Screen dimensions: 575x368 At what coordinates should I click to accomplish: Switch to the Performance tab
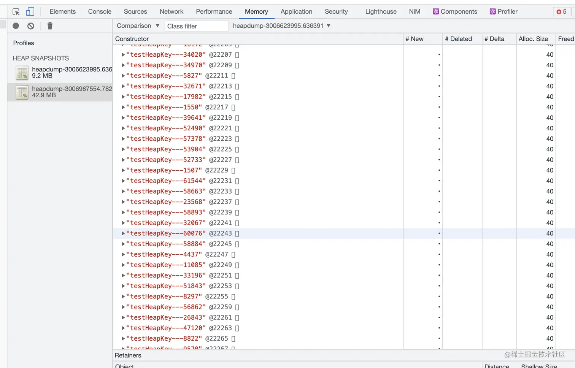(214, 12)
